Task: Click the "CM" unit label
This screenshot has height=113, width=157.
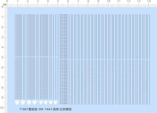Action: click(x=5, y=4)
